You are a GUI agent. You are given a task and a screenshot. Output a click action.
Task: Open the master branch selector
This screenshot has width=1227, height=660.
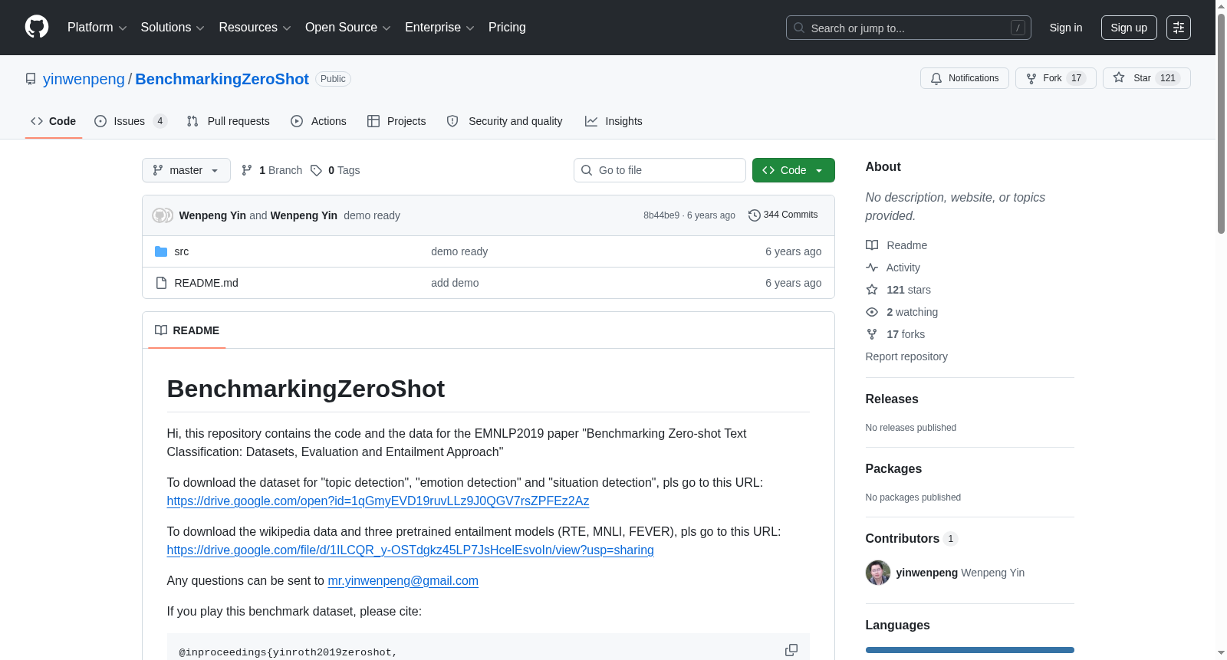[186, 170]
